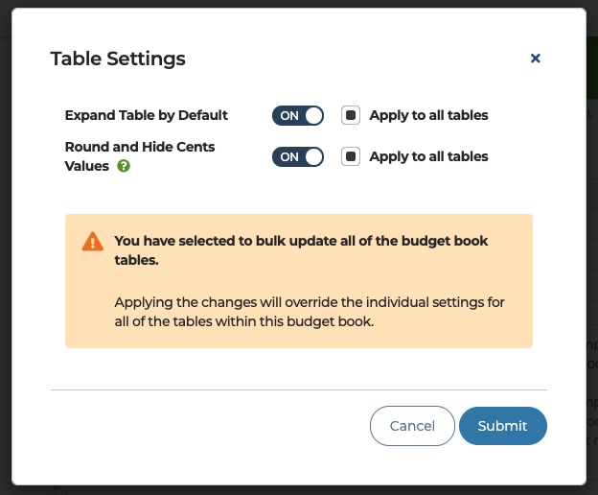Click the override individual settings warning text
The height and width of the screenshot is (495, 598).
(x=310, y=312)
